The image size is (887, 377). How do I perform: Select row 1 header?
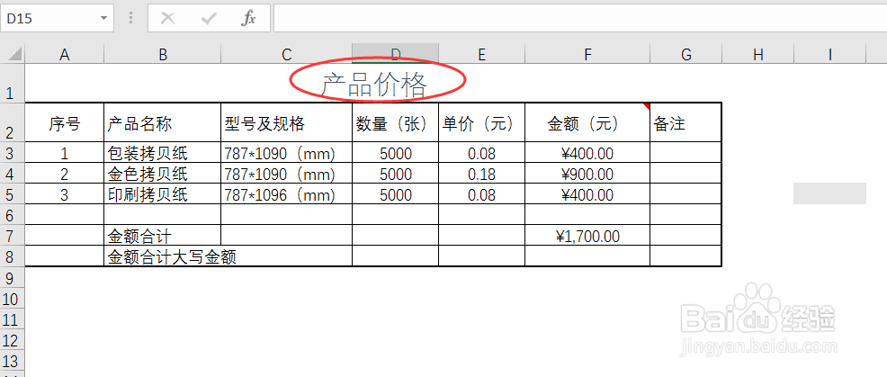point(13,83)
